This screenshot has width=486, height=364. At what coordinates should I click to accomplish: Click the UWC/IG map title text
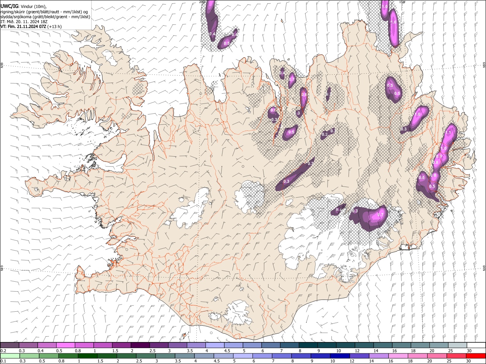pos(9,6)
